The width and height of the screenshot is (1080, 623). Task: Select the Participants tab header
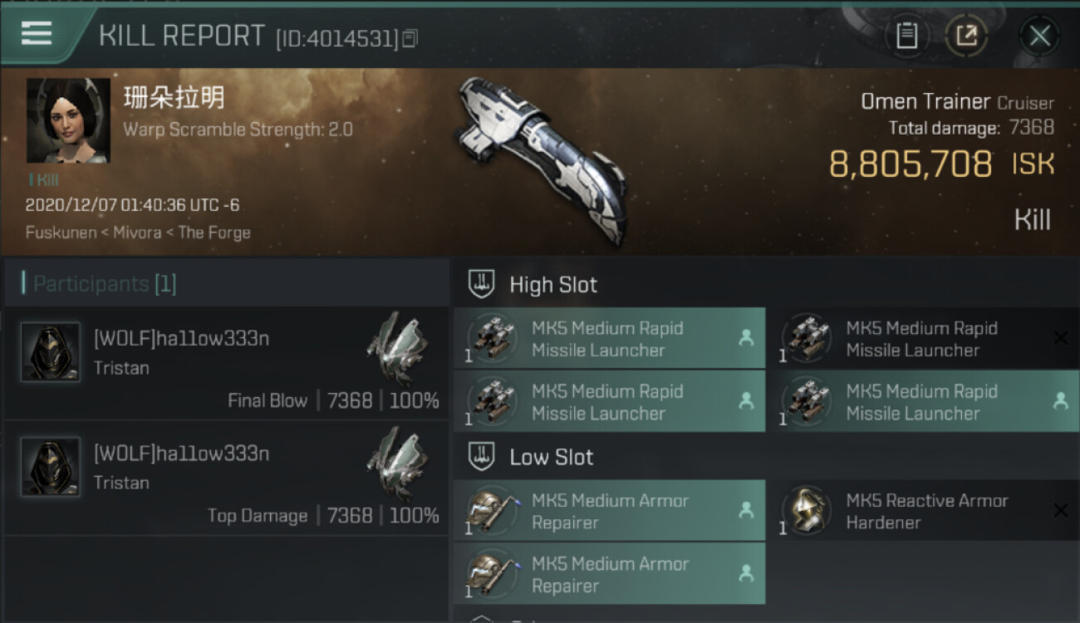coord(104,284)
